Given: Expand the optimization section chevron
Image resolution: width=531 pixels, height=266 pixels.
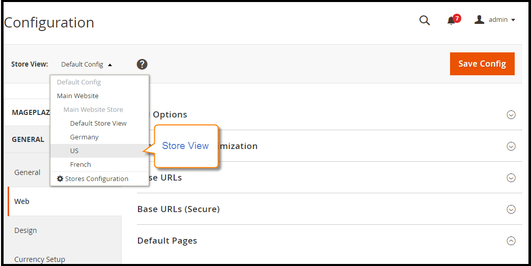Looking at the screenshot, I should (511, 146).
